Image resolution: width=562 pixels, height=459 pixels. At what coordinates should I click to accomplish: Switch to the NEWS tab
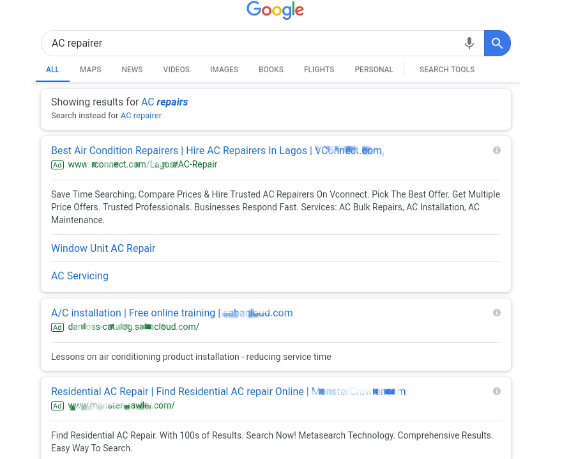coord(132,70)
